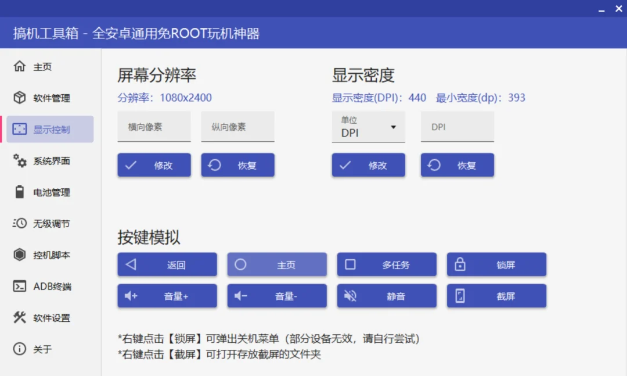
Task: Click the 软件设置 wrench icon
Action: pos(18,318)
